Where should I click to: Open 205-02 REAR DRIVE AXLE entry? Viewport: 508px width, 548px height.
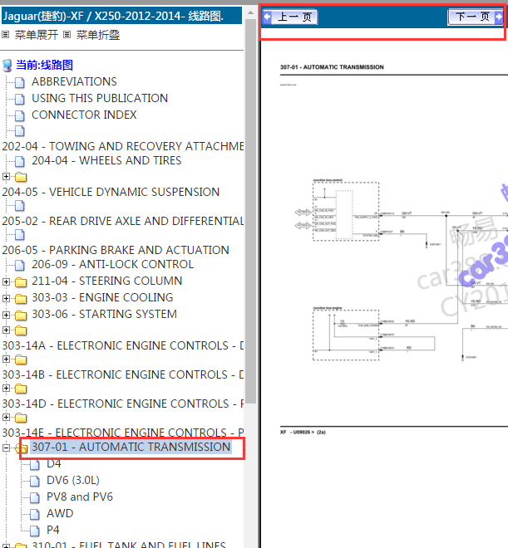point(123,221)
